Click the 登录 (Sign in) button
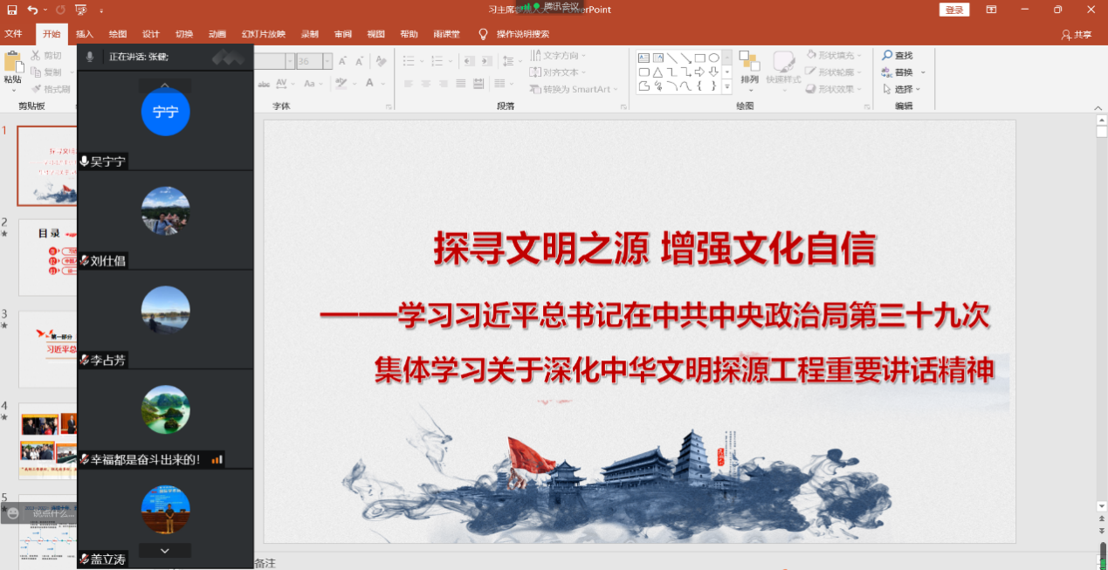Image resolution: width=1108 pixels, height=570 pixels. [954, 10]
